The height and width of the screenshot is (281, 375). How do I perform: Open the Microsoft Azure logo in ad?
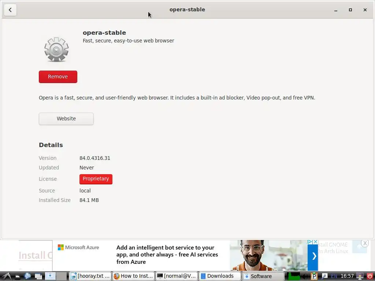point(78,247)
